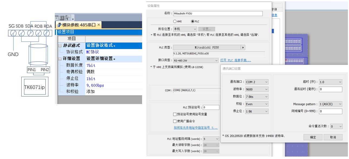The width and height of the screenshot is (349, 159).
Task: Expand the Message pattern dropdown
Action: coord(340,104)
